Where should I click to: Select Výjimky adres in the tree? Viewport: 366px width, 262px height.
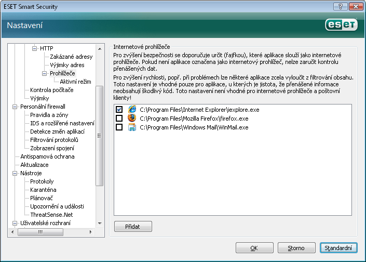pos(67,65)
